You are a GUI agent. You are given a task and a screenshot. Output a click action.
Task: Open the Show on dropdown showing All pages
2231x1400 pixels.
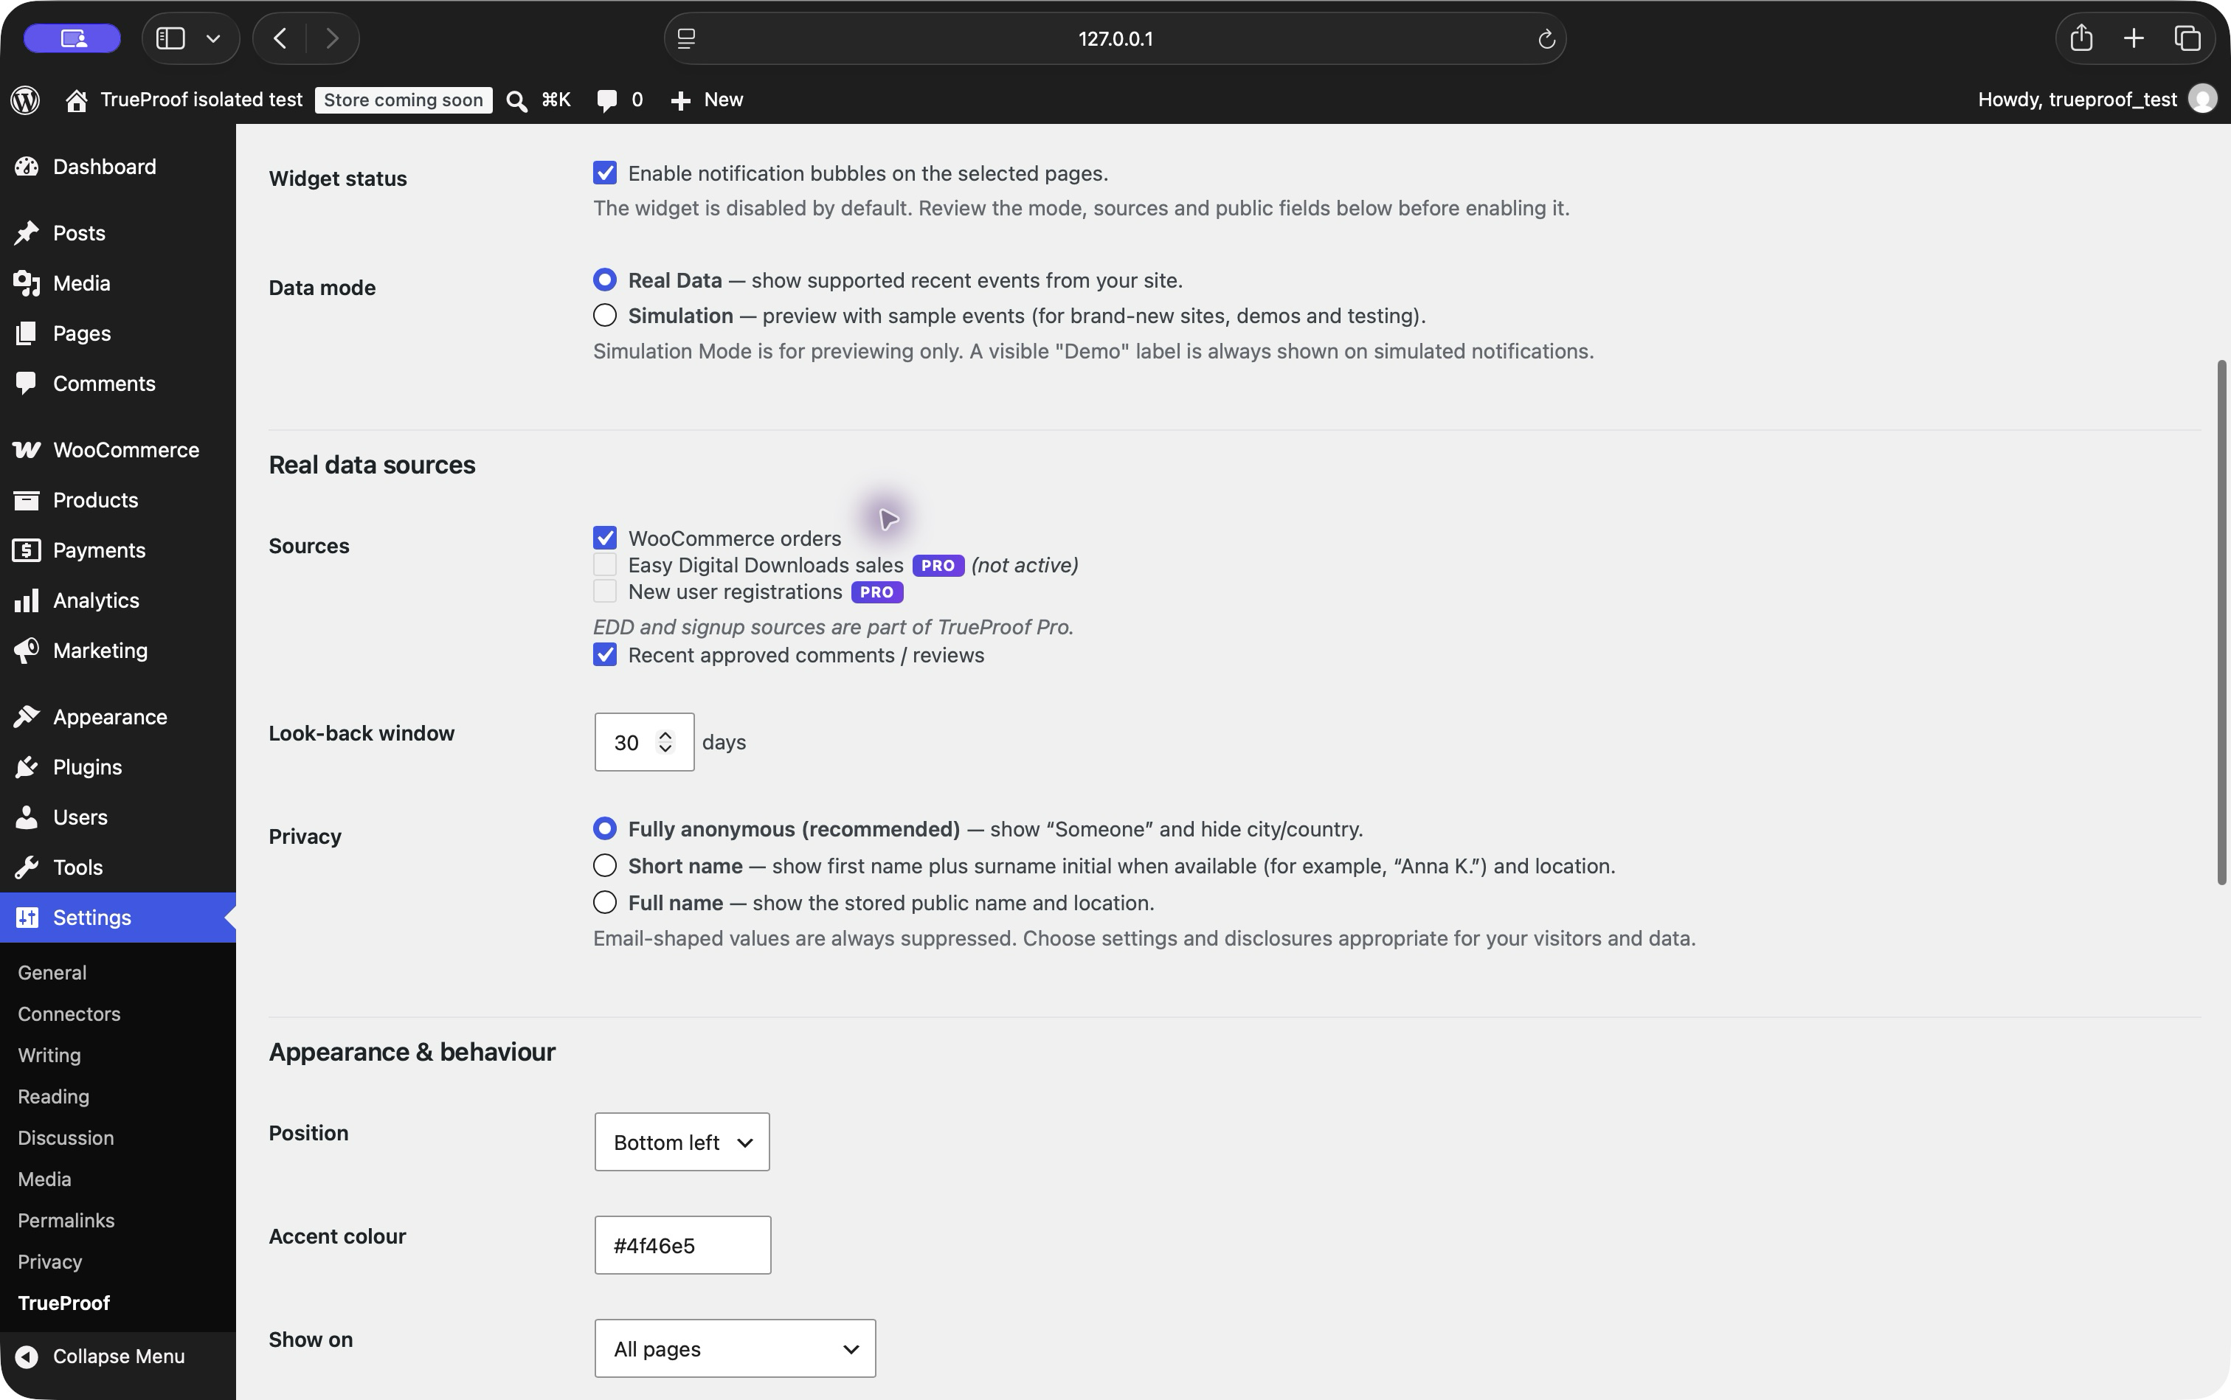tap(736, 1349)
